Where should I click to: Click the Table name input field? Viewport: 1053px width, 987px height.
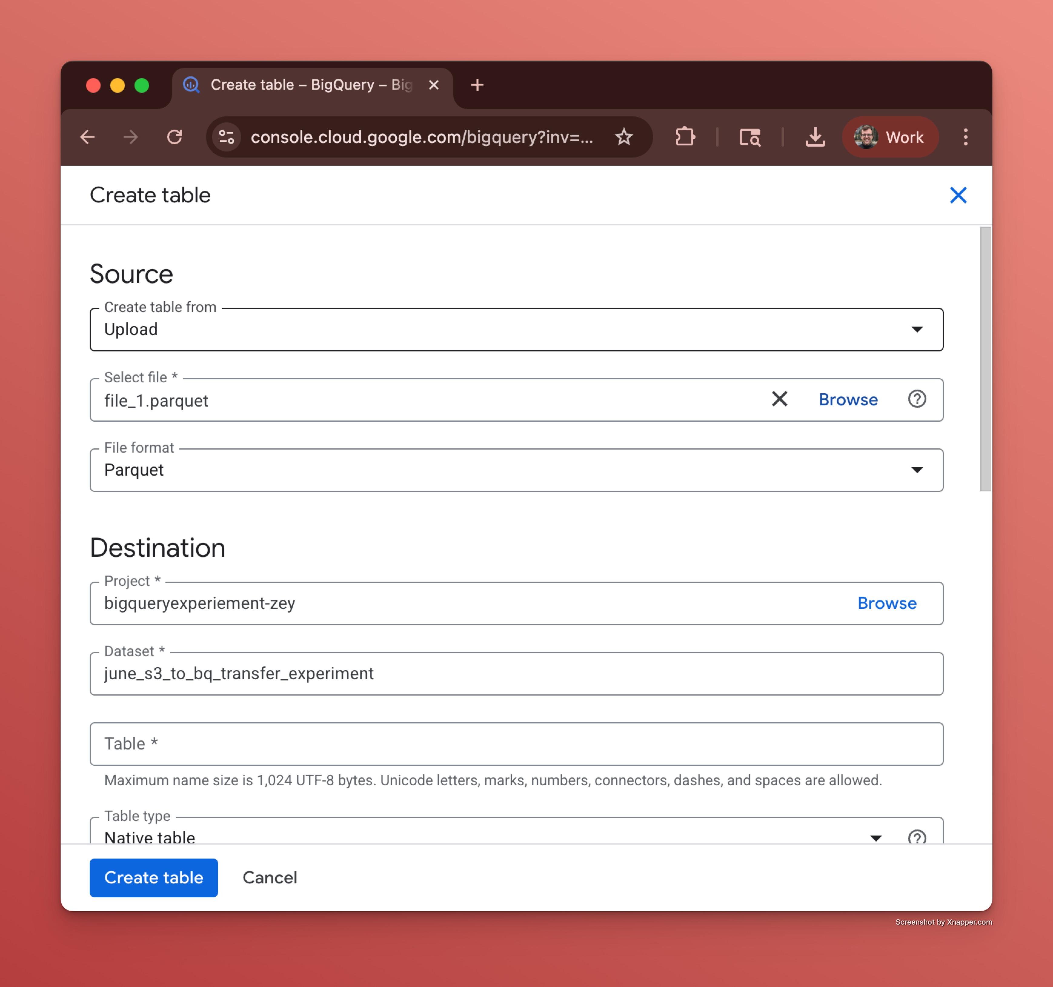516,744
